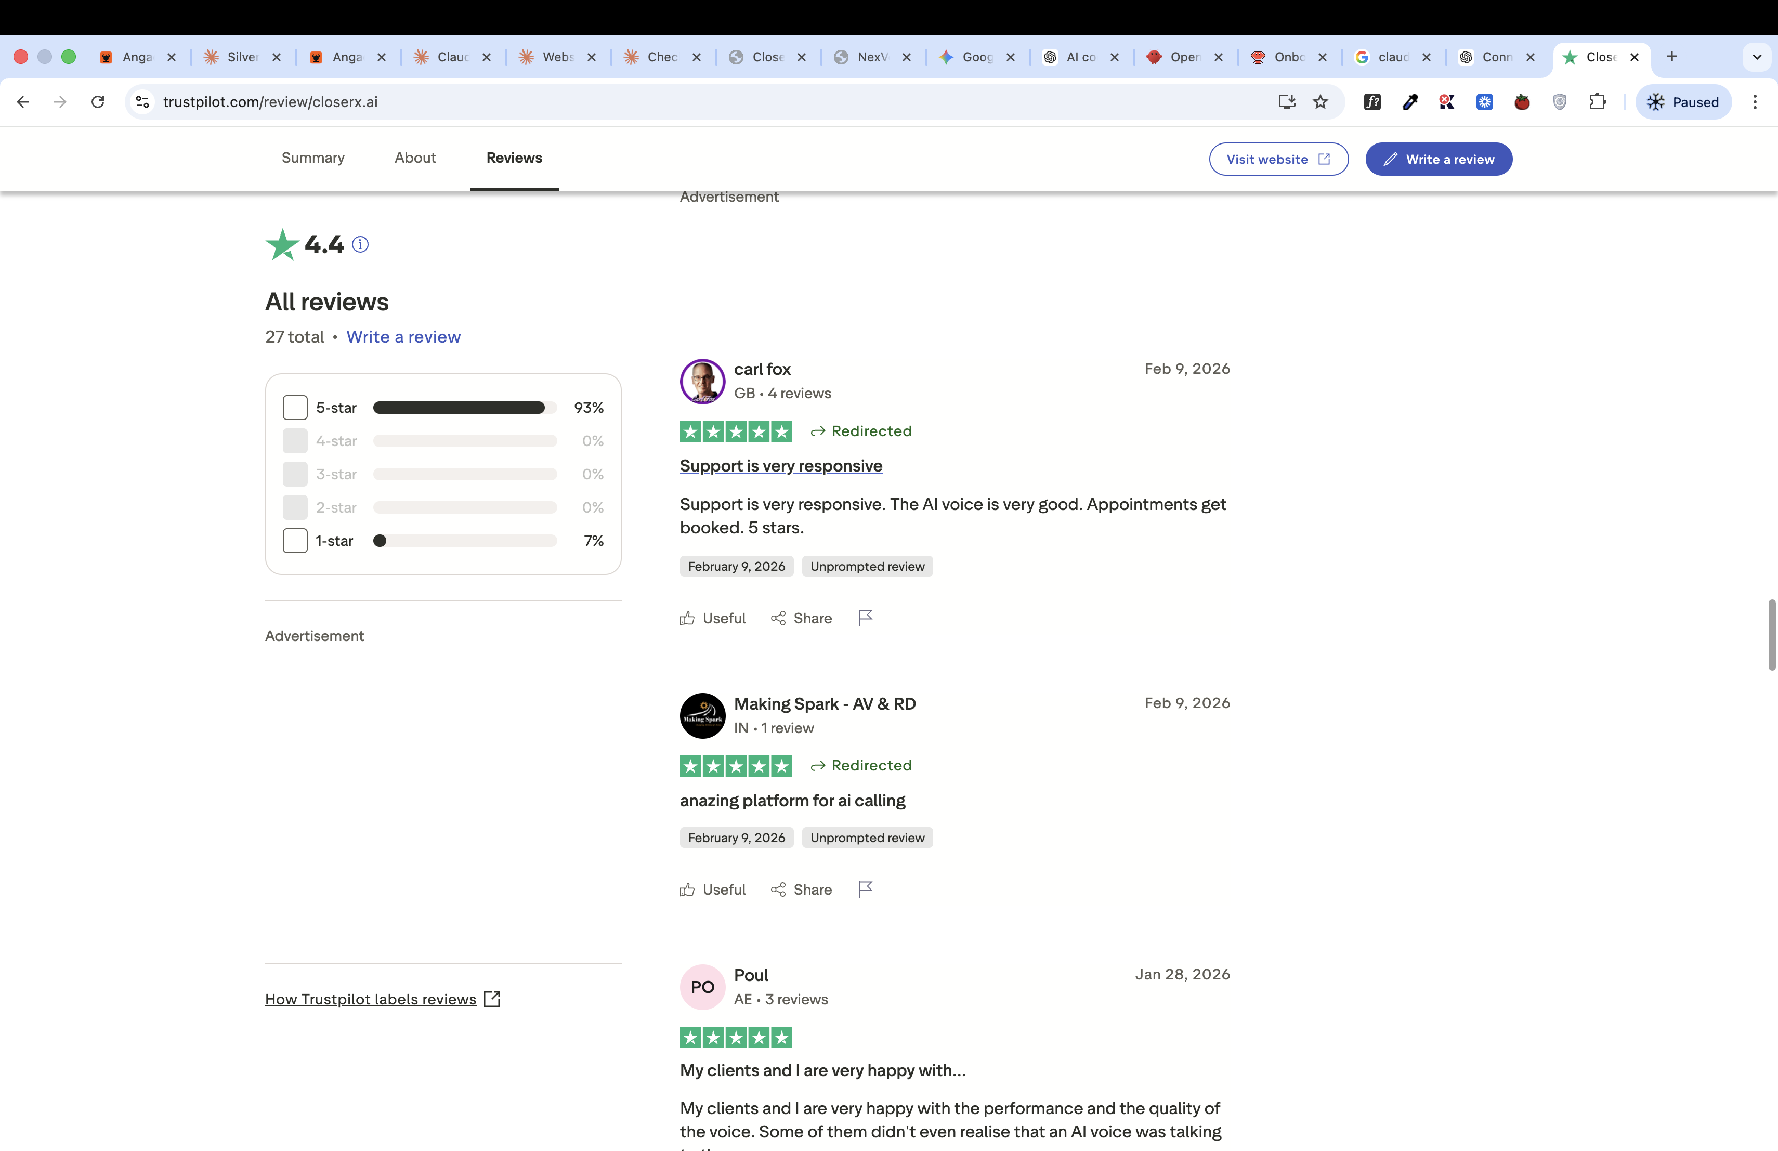Switch to the About tab
Image resolution: width=1778 pixels, height=1151 pixels.
[415, 158]
